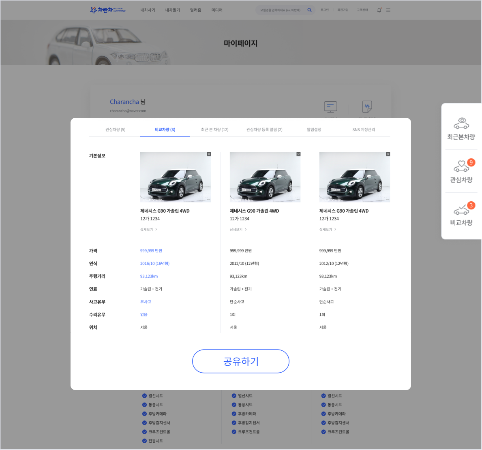Click the Charancha user name
The image size is (482, 450).
point(124,102)
